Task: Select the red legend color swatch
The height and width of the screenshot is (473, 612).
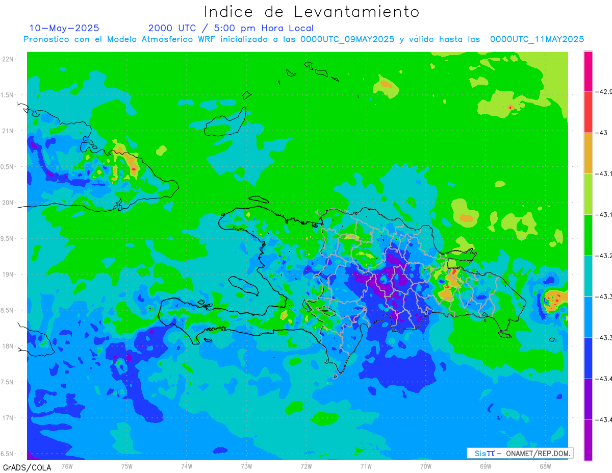Action: click(588, 112)
